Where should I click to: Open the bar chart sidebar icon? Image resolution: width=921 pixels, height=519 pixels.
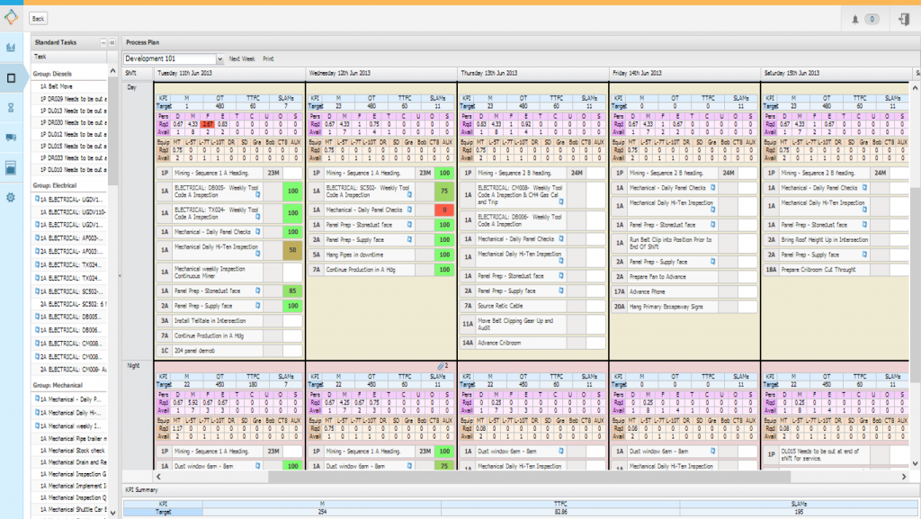pos(11,48)
